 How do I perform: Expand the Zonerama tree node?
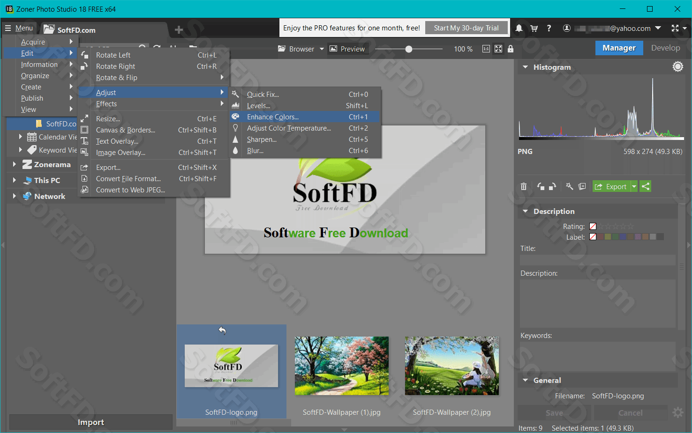[x=14, y=164]
